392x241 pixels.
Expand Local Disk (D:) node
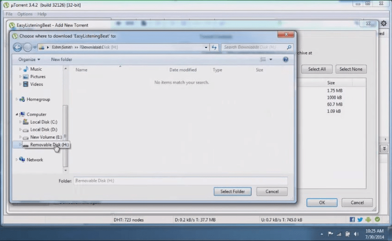coord(20,129)
